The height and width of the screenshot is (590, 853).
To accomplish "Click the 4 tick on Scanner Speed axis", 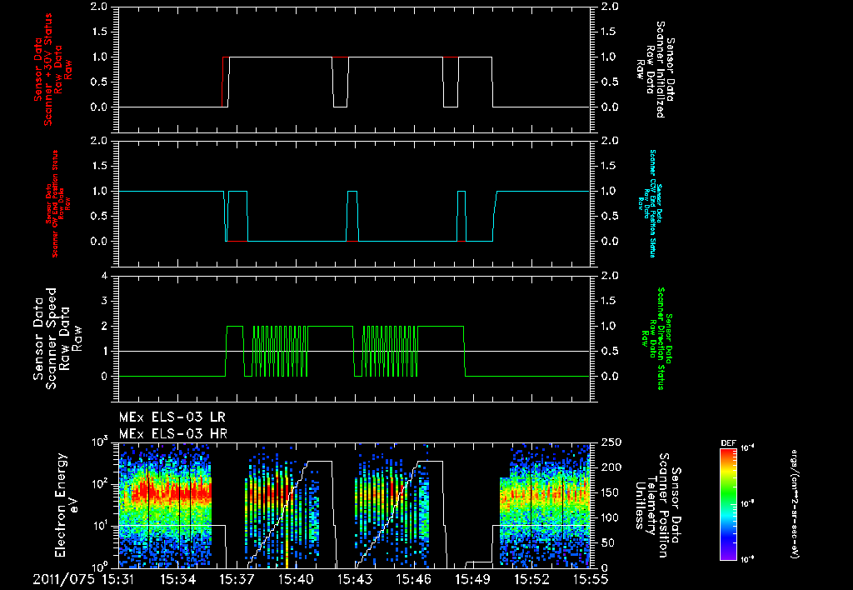I will coord(104,276).
